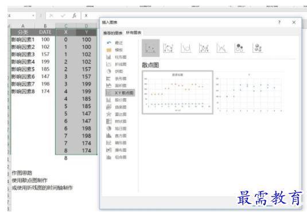The width and height of the screenshot is (307, 216).
Task: Click cell 影响因素7
Action: 23,84
